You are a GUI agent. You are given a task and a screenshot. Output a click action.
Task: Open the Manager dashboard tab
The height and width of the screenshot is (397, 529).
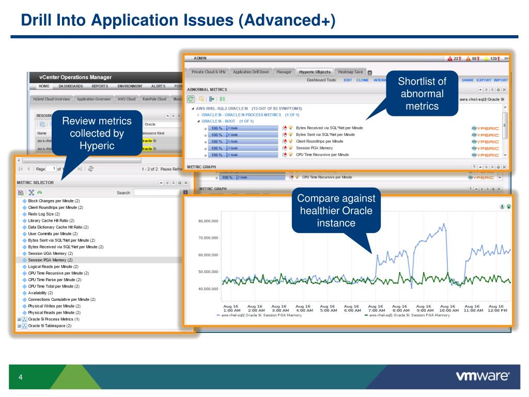[x=284, y=72]
